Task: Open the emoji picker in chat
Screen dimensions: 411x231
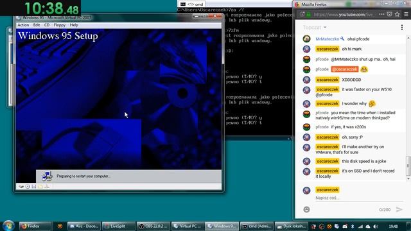Action: click(x=306, y=210)
